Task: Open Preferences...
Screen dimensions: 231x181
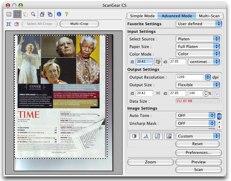Action: 198,152
